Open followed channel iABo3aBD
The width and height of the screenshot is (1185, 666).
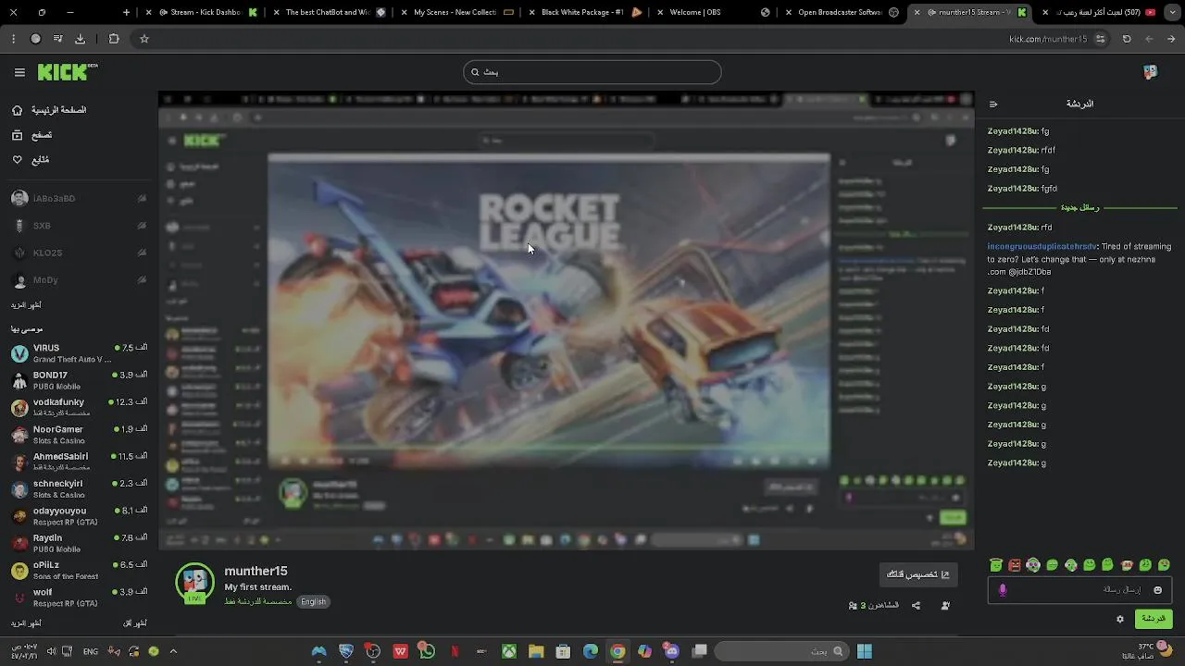79,199
